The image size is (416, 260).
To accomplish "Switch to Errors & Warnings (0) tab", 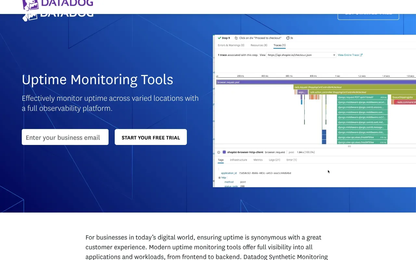I will point(231,45).
